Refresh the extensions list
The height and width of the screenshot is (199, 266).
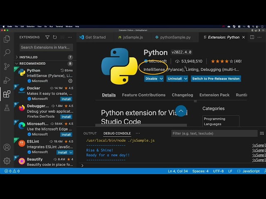tap(55, 37)
